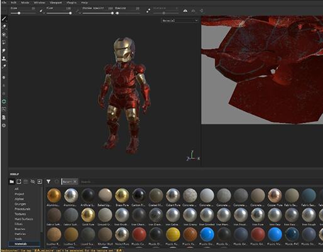
Task: Toggle the symmetry option
Action: (x=185, y=11)
